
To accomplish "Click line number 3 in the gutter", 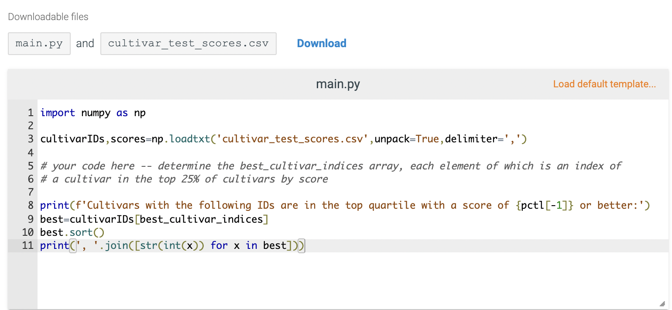I will pos(30,139).
